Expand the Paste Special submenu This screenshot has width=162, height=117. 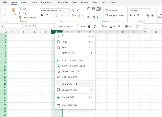pos(75,53)
